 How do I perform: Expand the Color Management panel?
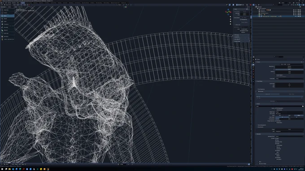261,125
